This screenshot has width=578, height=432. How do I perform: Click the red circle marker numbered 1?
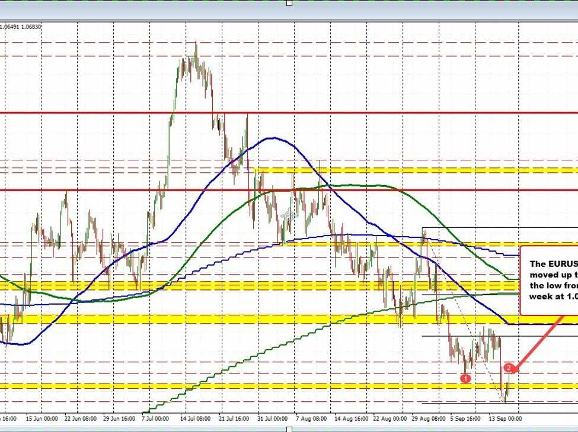(x=466, y=378)
